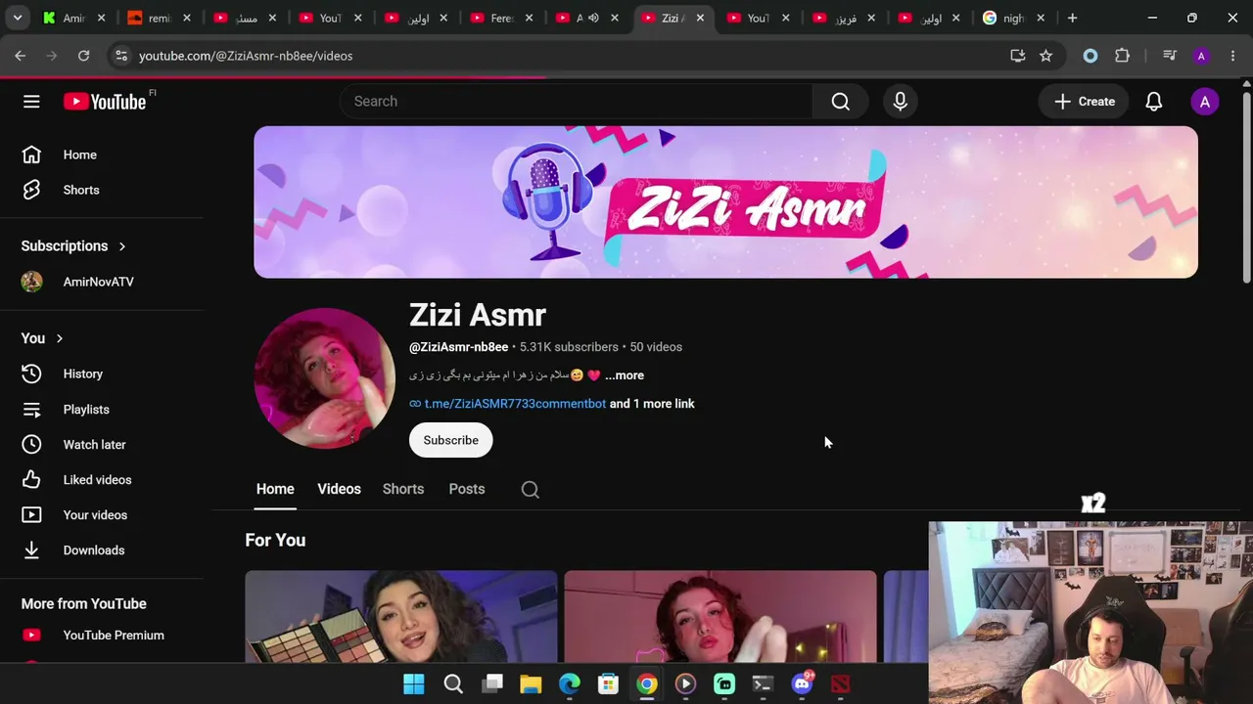Open Dota 2 from the taskbar
The height and width of the screenshot is (704, 1253).
(841, 683)
